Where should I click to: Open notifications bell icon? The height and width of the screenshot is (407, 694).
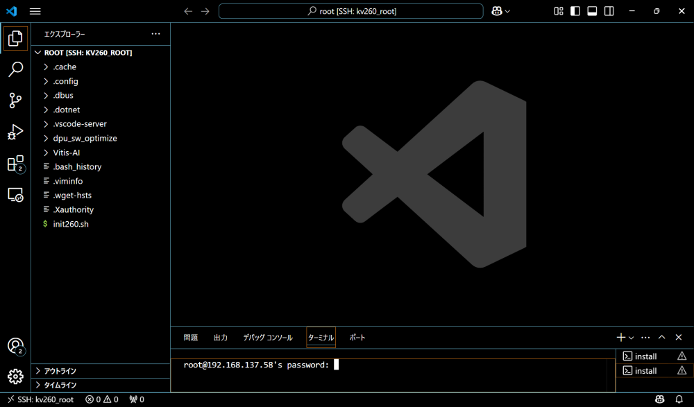pos(679,400)
